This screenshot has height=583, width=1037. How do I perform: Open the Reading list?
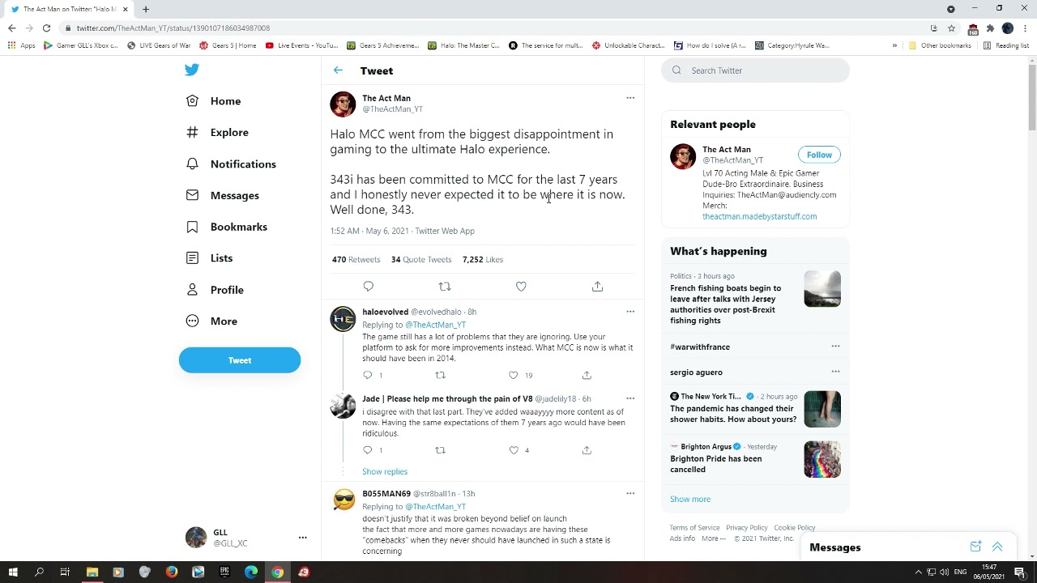tap(1005, 45)
